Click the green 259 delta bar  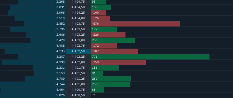click(x=111, y=79)
